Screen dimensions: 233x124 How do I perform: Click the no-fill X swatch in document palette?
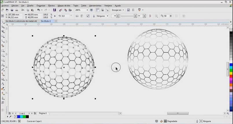click(16, 117)
